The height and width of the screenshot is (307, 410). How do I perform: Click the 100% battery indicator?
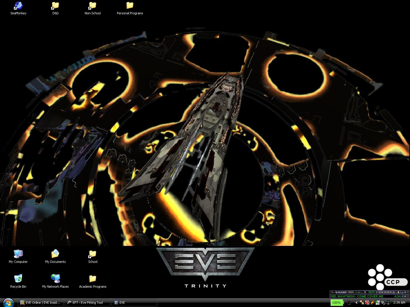[x=337, y=303]
